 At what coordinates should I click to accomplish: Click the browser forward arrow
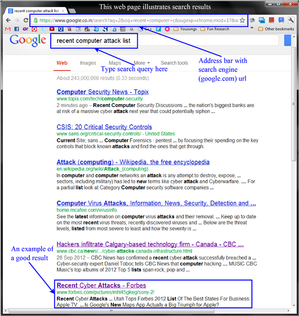click(17, 20)
